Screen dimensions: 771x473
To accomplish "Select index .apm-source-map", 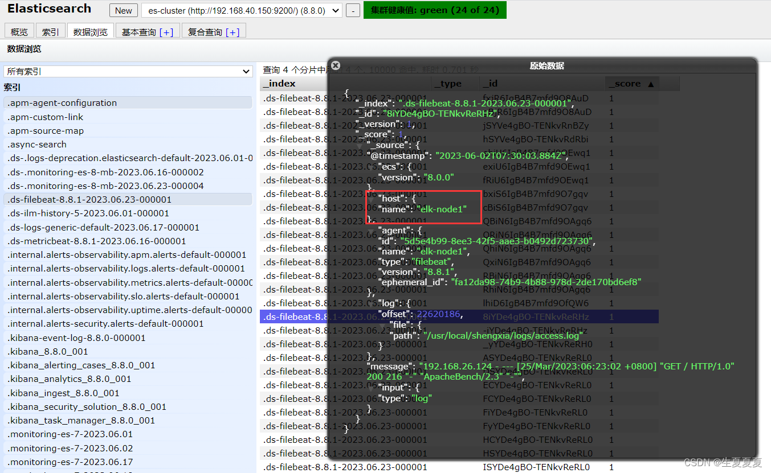I will 128,130.
